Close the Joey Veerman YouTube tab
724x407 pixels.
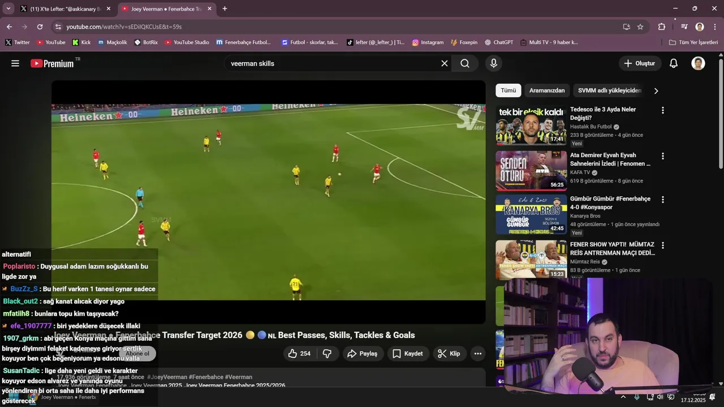click(210, 8)
